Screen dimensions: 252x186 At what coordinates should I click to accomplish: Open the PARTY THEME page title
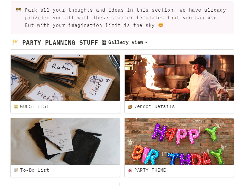pyautogui.click(x=150, y=170)
